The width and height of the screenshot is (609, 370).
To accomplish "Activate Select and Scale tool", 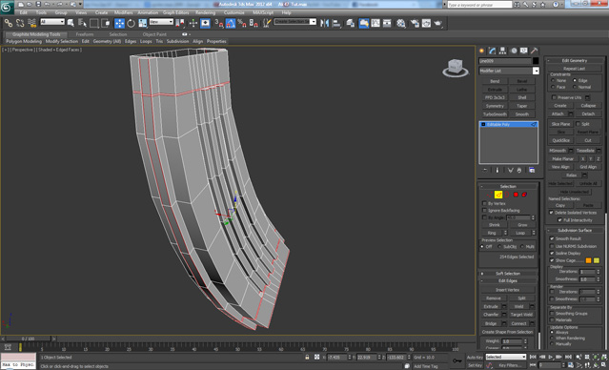I will pyautogui.click(x=143, y=23).
